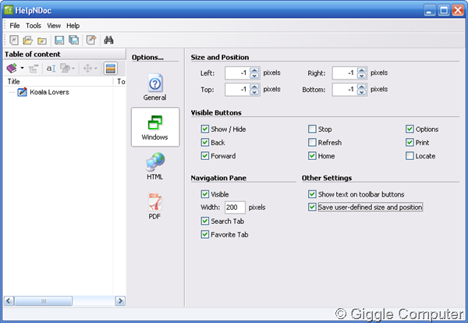Click the open recent folder icon
This screenshot has height=323, width=468.
tap(42, 41)
